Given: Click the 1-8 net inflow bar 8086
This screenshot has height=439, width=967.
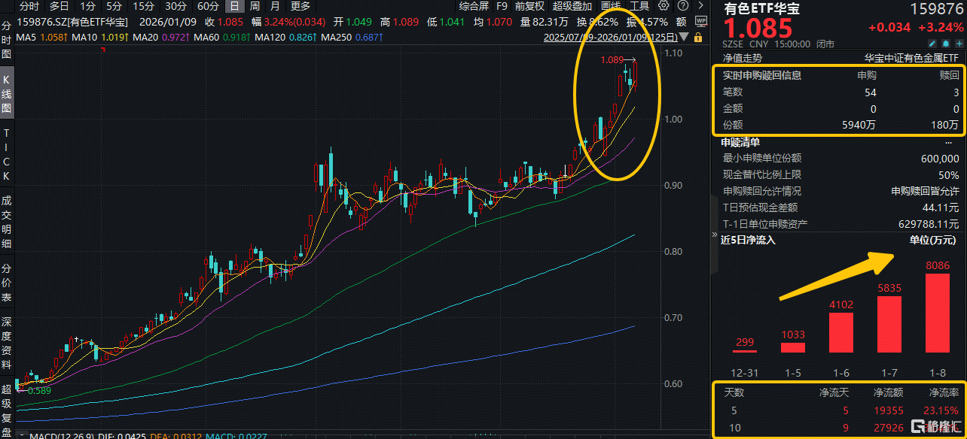Looking at the screenshot, I should coord(938,313).
